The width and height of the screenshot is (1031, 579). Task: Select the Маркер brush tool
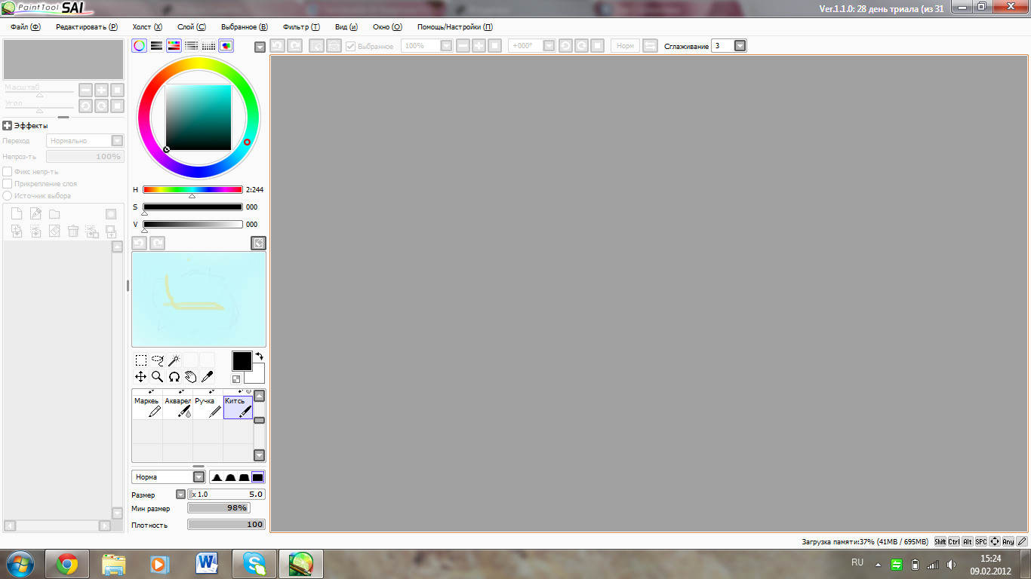point(147,407)
